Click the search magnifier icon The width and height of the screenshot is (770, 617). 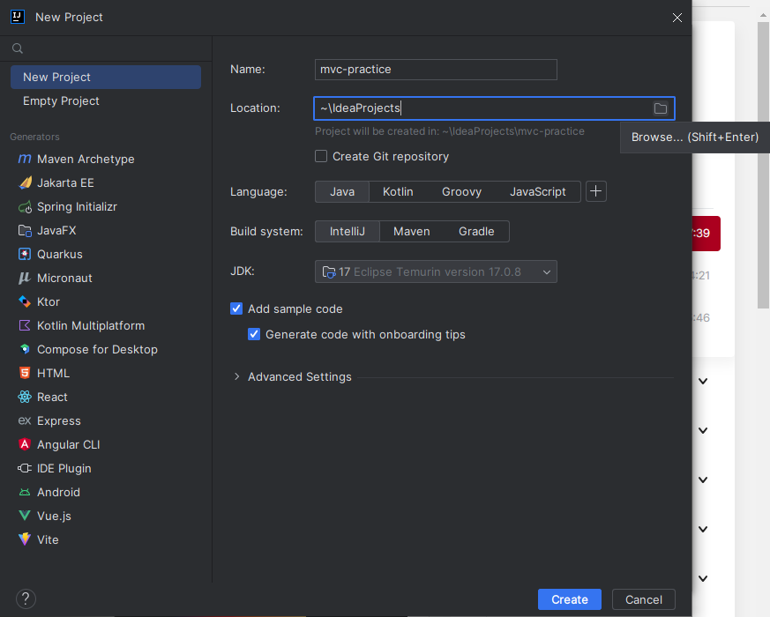pos(18,48)
